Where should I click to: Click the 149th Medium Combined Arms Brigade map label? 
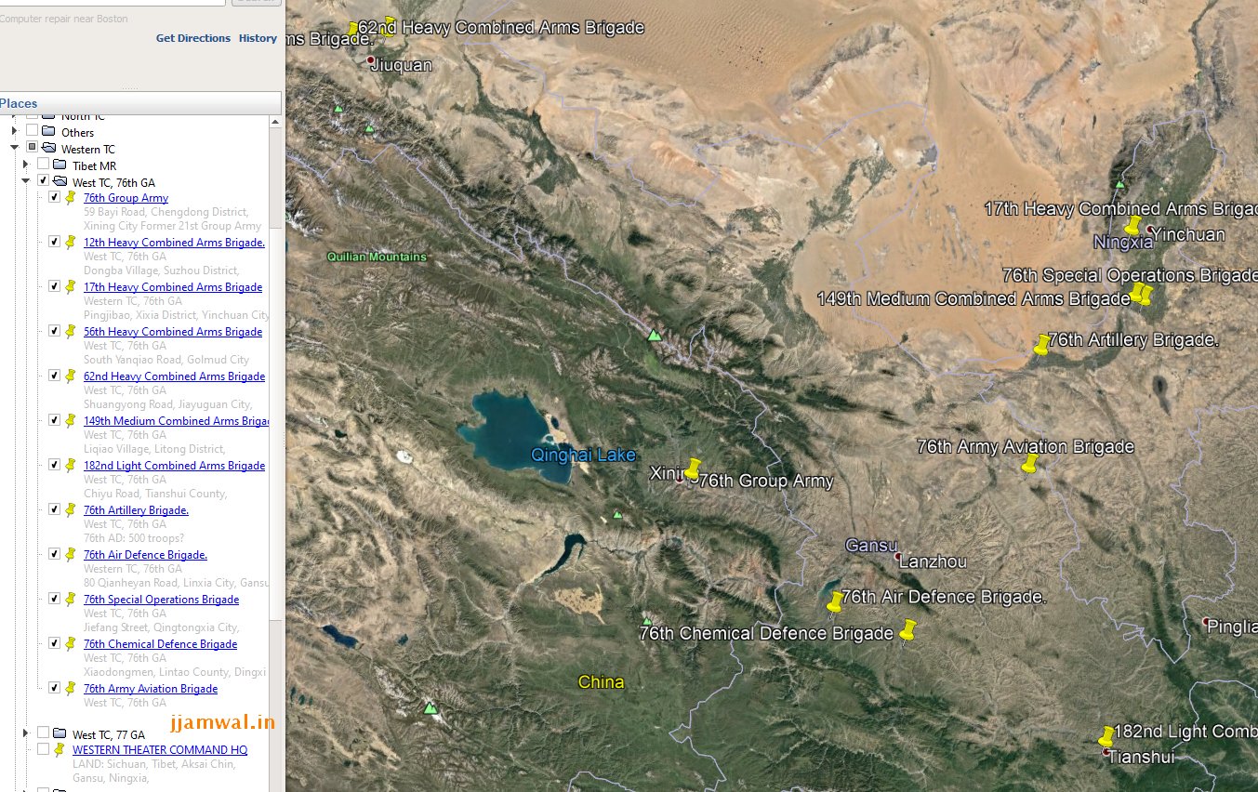pos(973,298)
